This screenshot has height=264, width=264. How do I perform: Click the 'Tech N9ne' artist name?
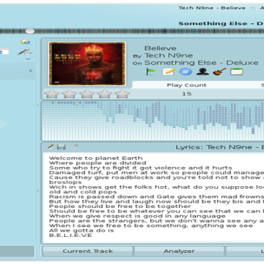point(168,55)
